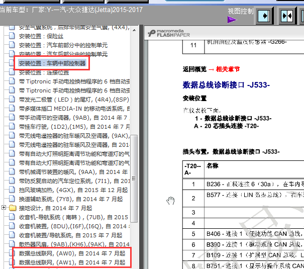Click the tree panel vertical scrollbar thumb
The width and height of the screenshot is (304, 269).
134,178
